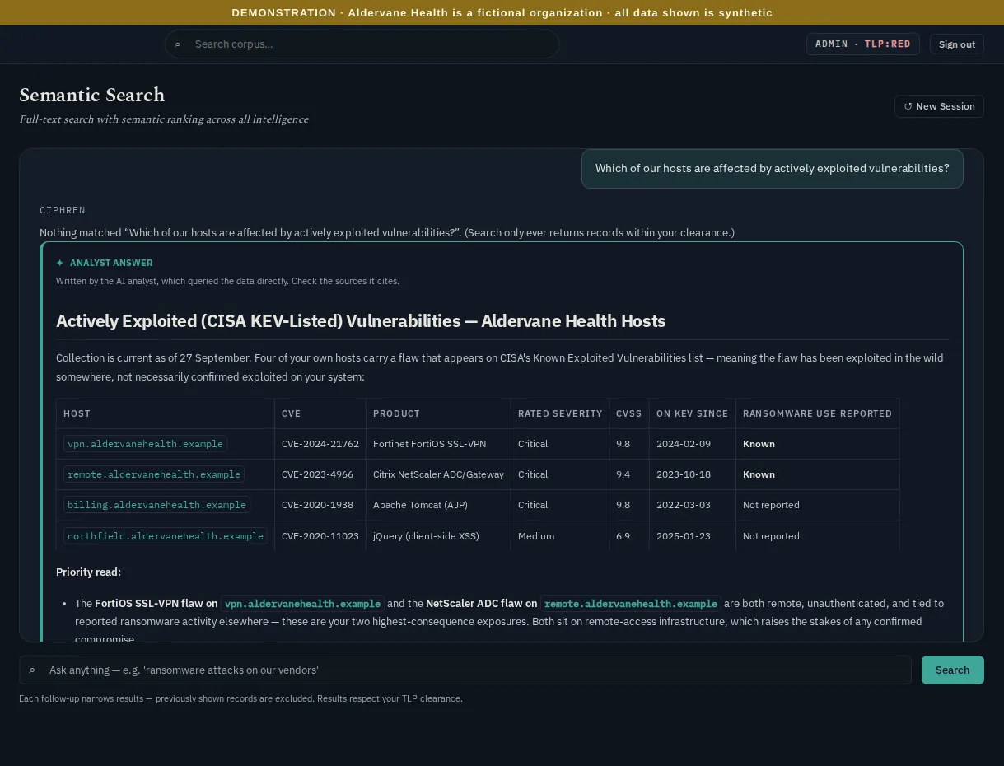Click the user question bubble about exploited vulnerabilities

pos(773,168)
